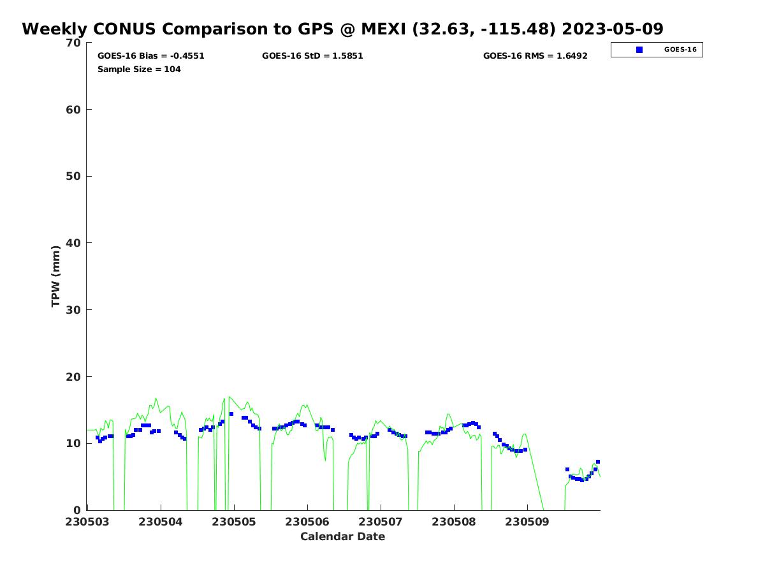Click the 'Sample Size = 104' label

click(139, 69)
